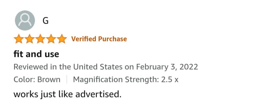Click the word 'advertised.' in review body
The image size is (264, 108).
(x=98, y=94)
